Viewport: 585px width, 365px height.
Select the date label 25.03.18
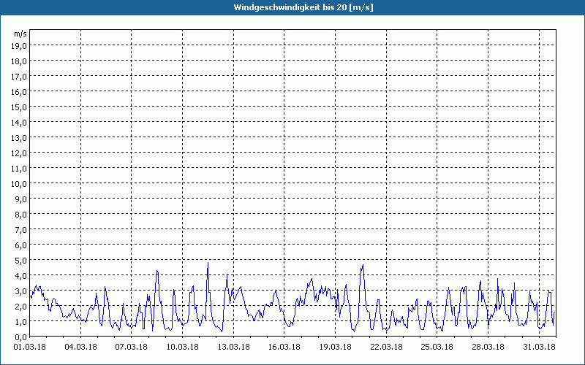tap(437, 347)
